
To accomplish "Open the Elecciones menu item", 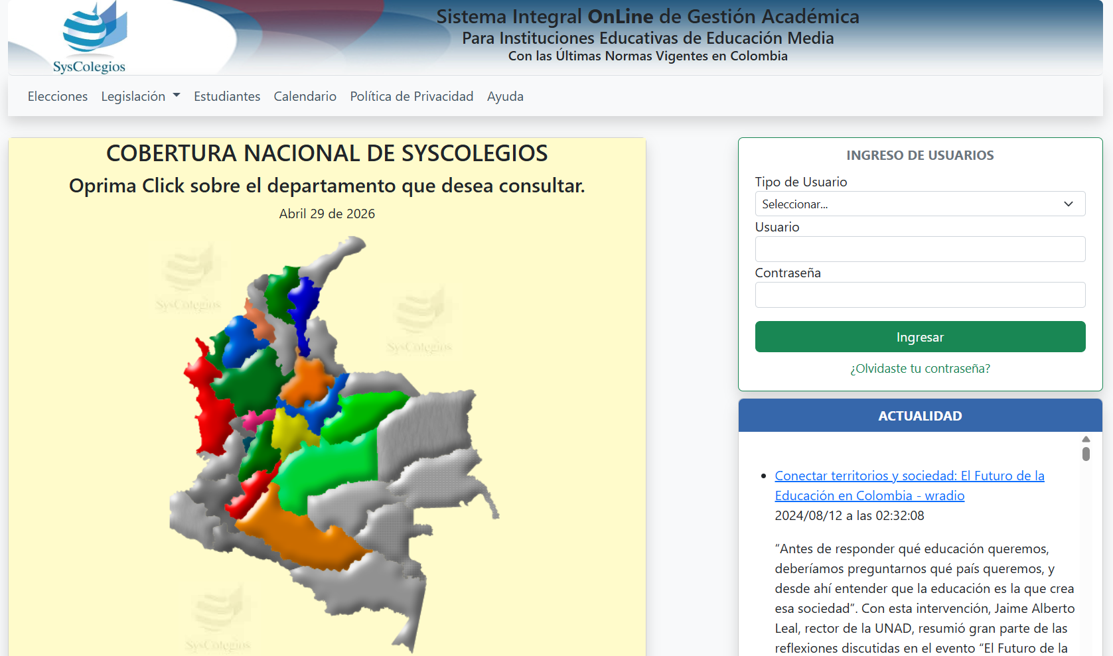I will pyautogui.click(x=58, y=96).
